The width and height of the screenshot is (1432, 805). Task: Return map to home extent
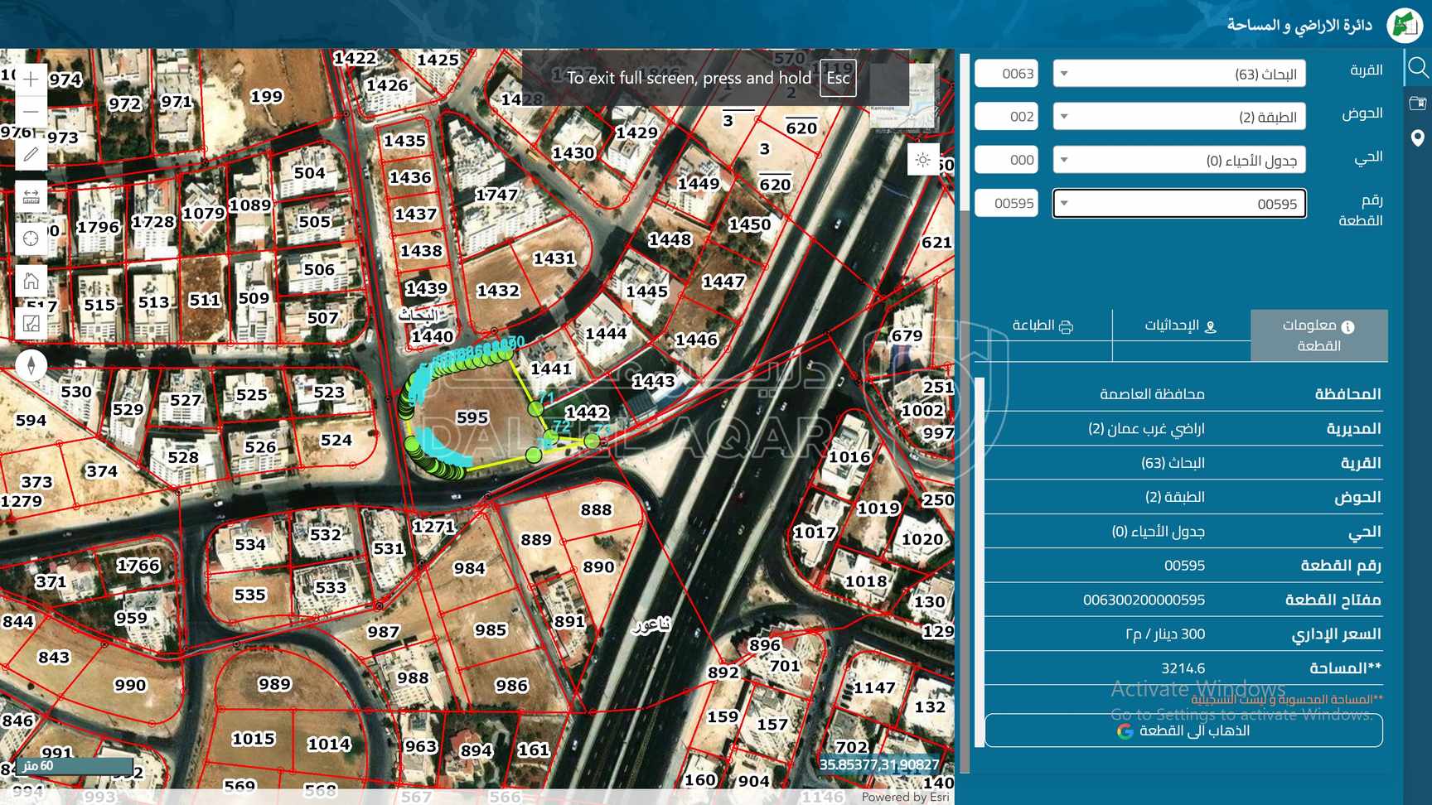[x=31, y=281]
